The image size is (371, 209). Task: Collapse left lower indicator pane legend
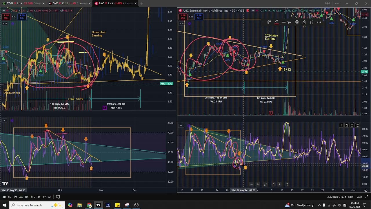tap(4, 120)
